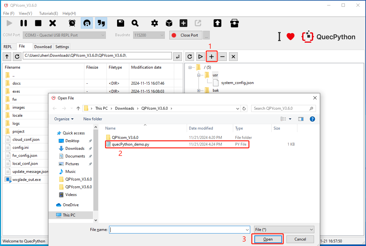Run the selected device script icon

(200, 56)
